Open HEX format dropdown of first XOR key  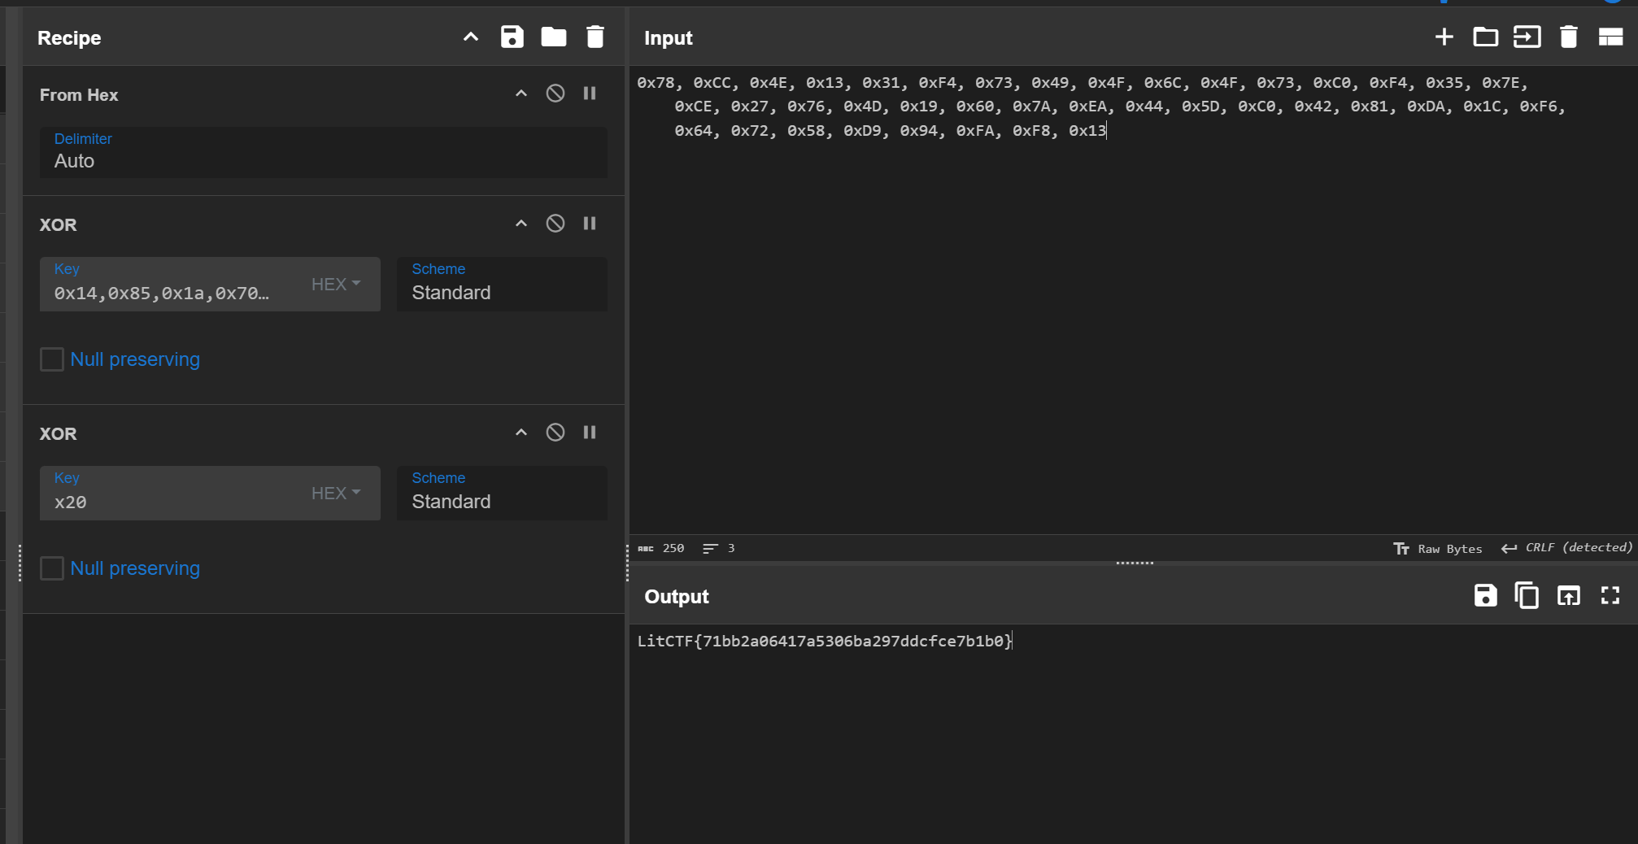click(x=336, y=285)
